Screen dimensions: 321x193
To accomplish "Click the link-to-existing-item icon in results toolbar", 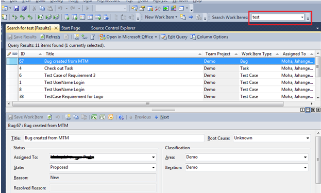I will 85,37.
